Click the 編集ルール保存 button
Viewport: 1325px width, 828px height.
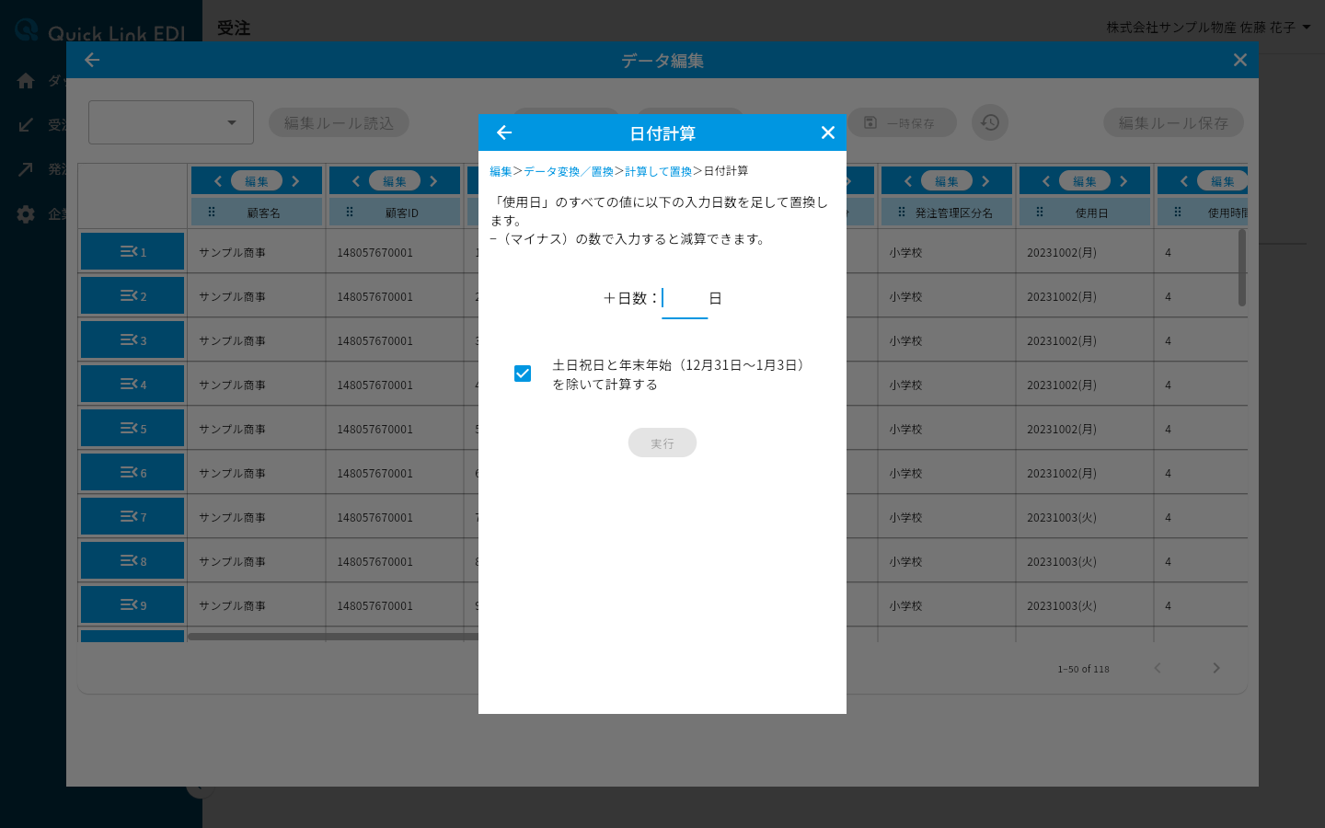[1173, 122]
